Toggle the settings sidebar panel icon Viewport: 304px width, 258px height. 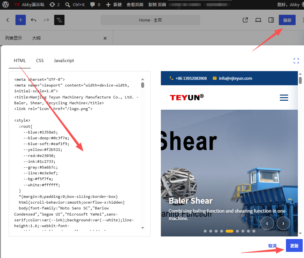(271, 20)
